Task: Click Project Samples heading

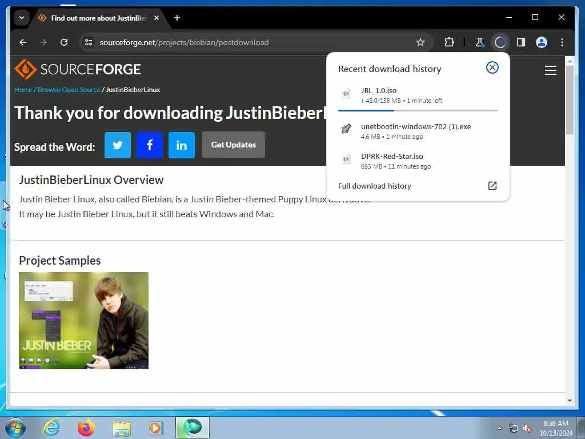Action: pos(59,261)
